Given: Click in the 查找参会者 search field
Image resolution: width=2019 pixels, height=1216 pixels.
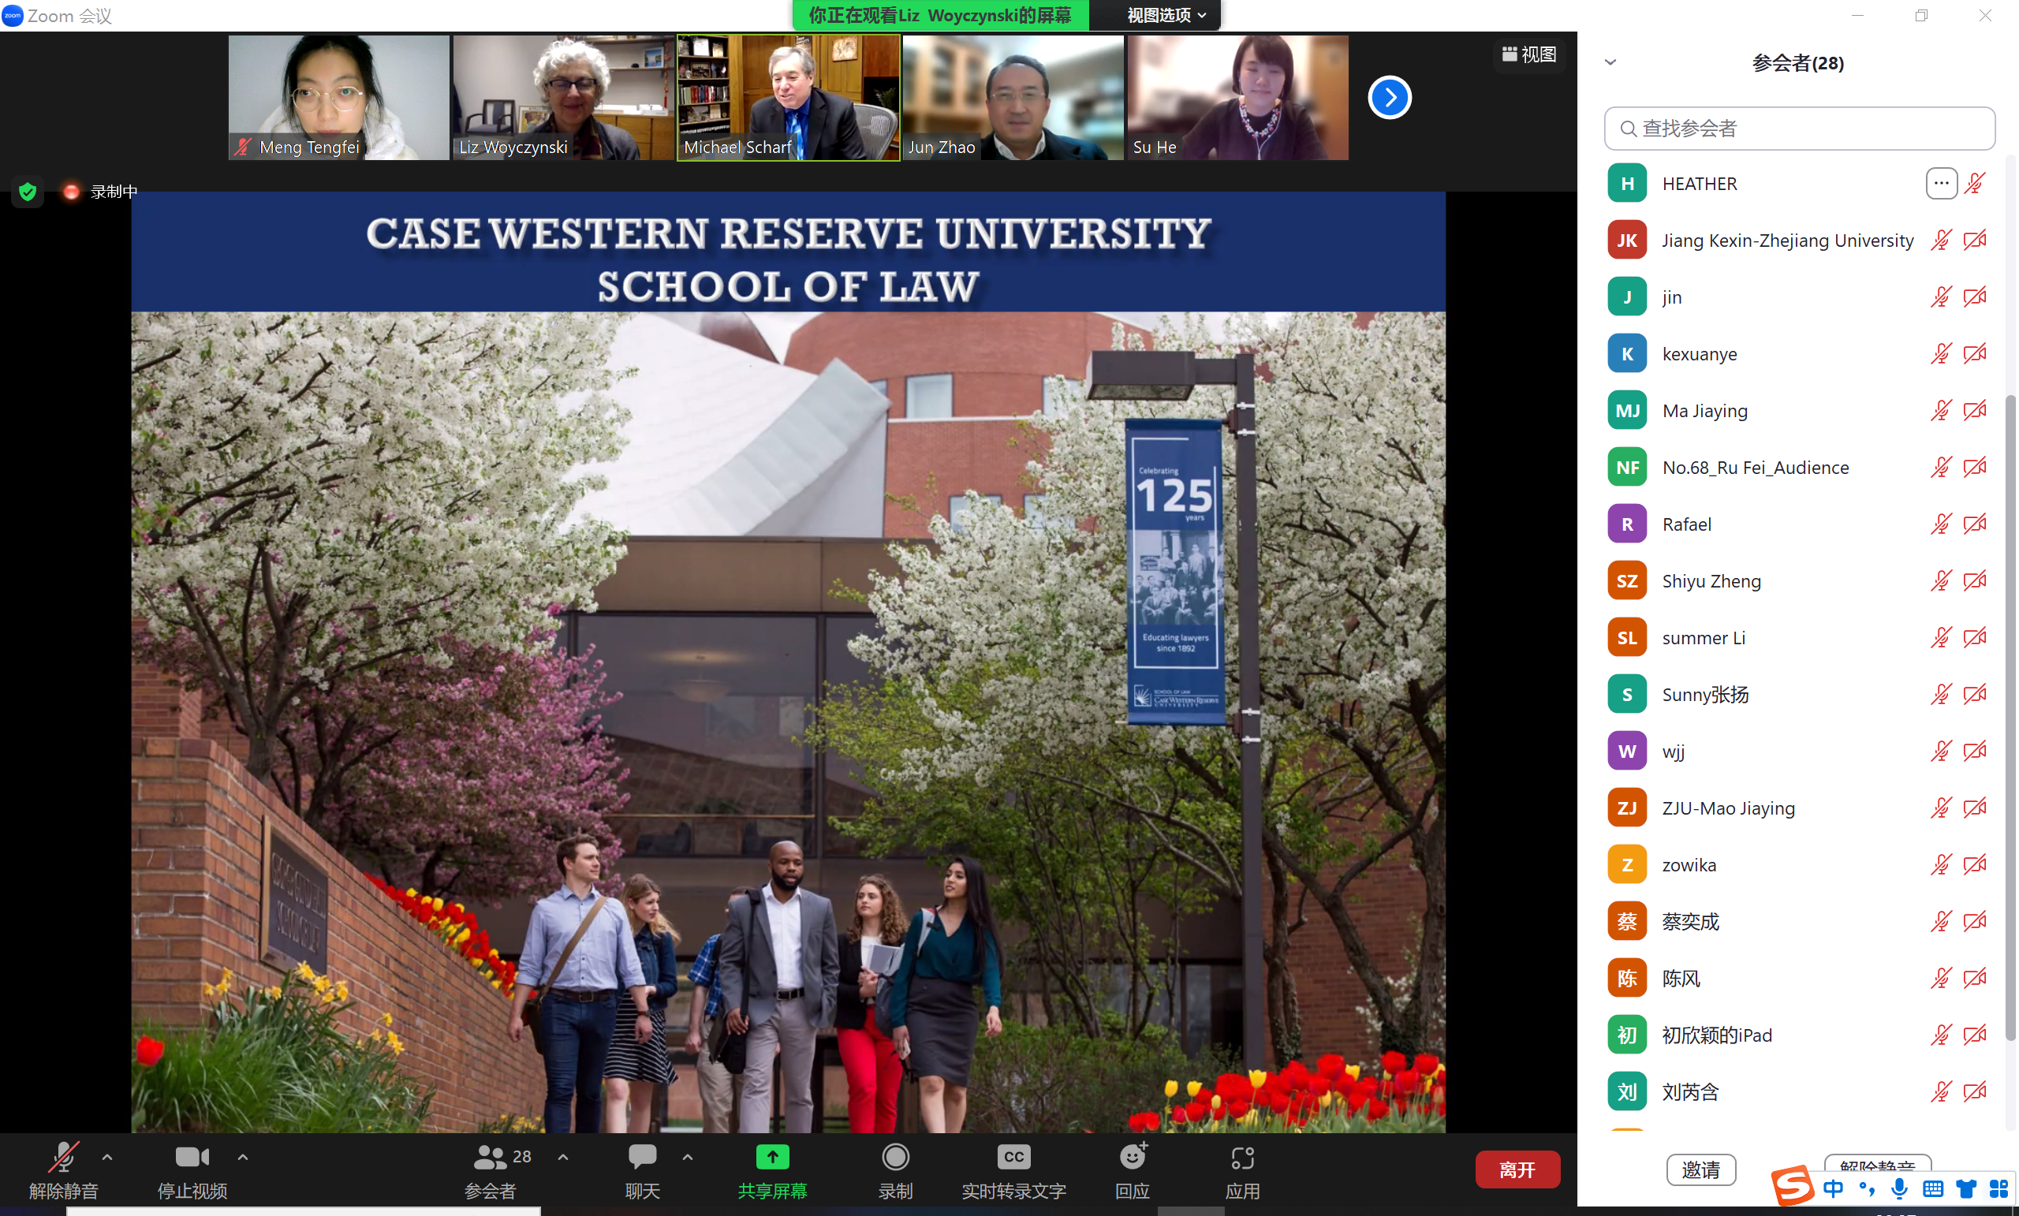Looking at the screenshot, I should [x=1799, y=129].
